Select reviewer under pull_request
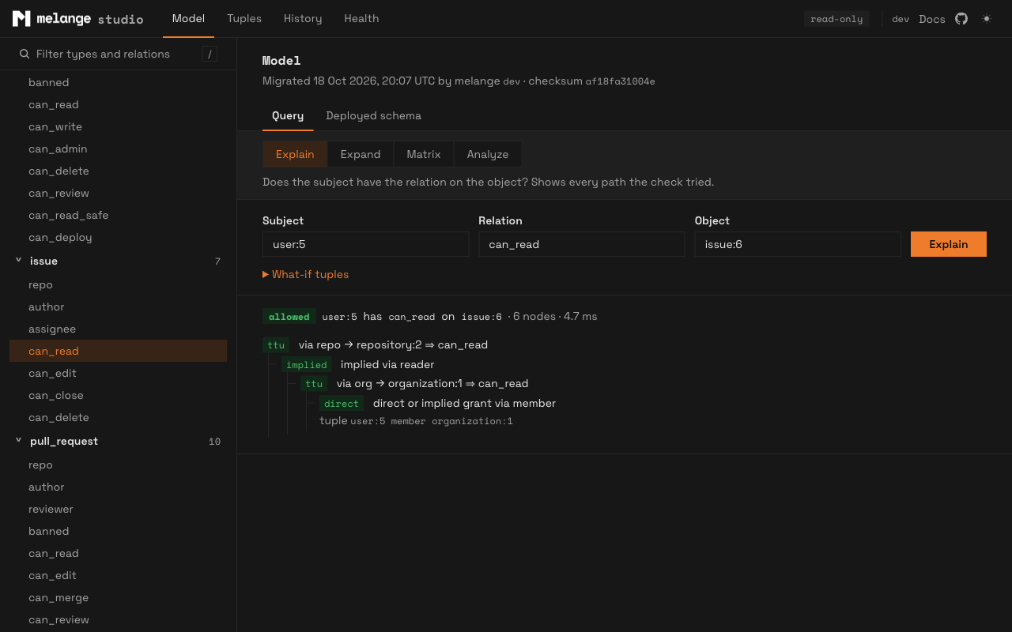Screen dimensions: 1012x632 click(x=118, y=509)
